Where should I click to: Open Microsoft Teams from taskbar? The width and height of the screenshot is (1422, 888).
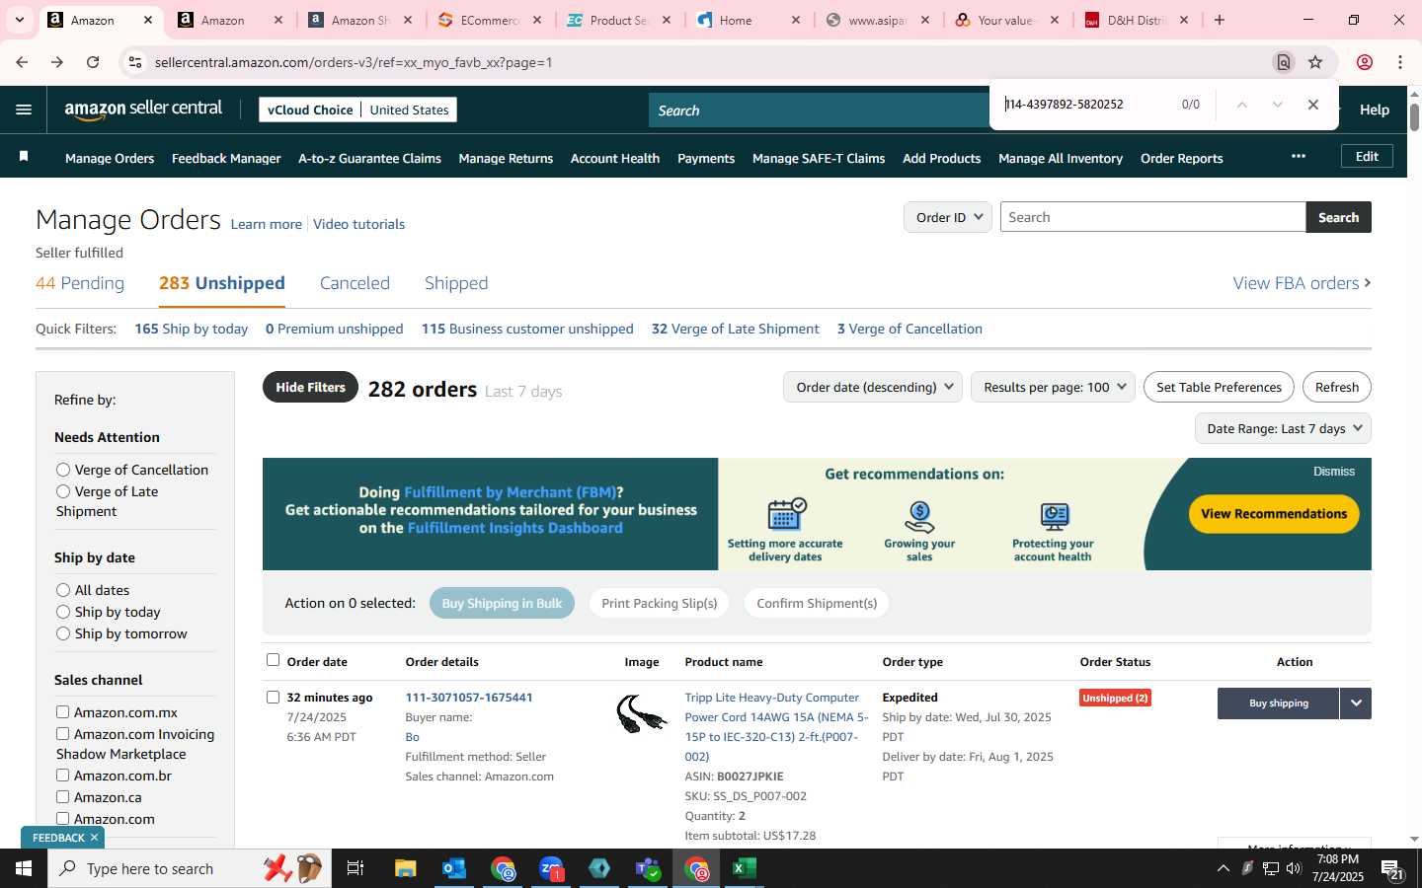tap(648, 868)
